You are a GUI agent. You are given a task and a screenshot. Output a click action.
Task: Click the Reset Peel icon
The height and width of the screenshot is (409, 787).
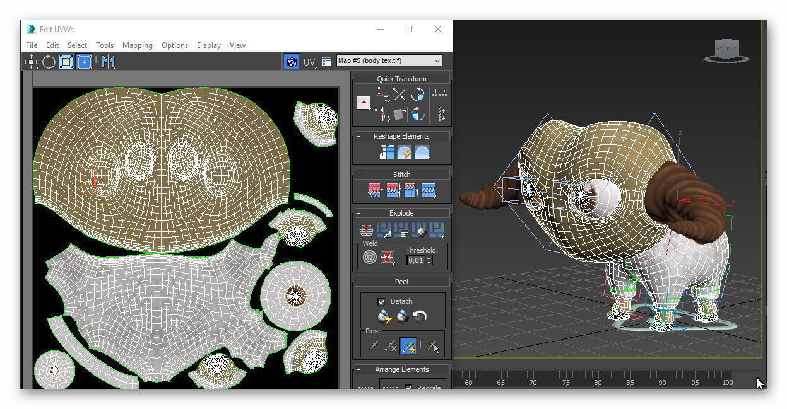coord(420,316)
